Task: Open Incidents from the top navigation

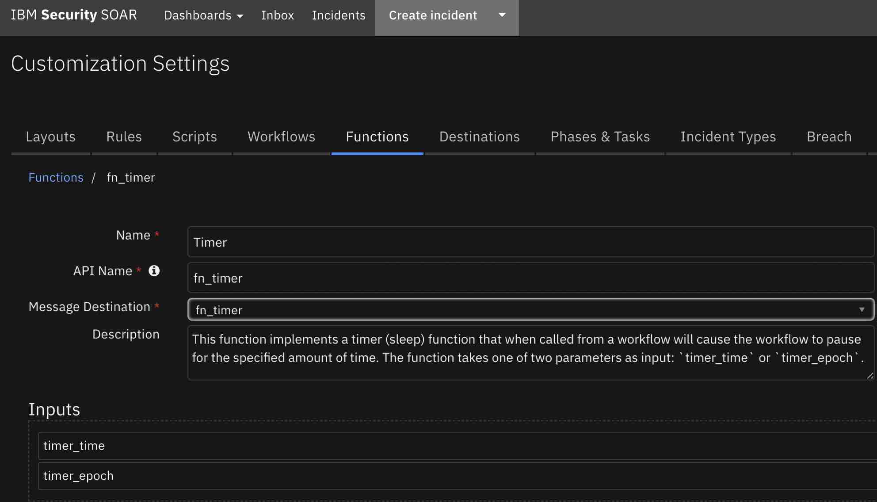Action: (x=339, y=15)
